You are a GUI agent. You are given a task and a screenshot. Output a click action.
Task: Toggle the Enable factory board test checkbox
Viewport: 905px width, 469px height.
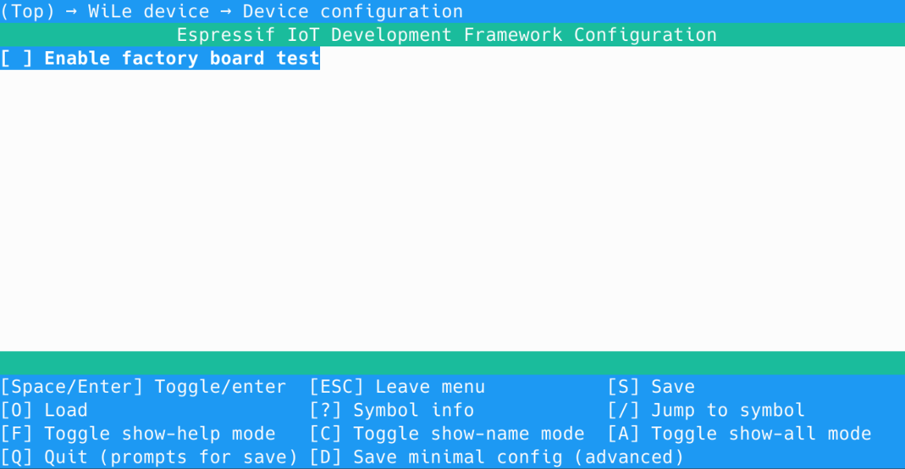[16, 58]
